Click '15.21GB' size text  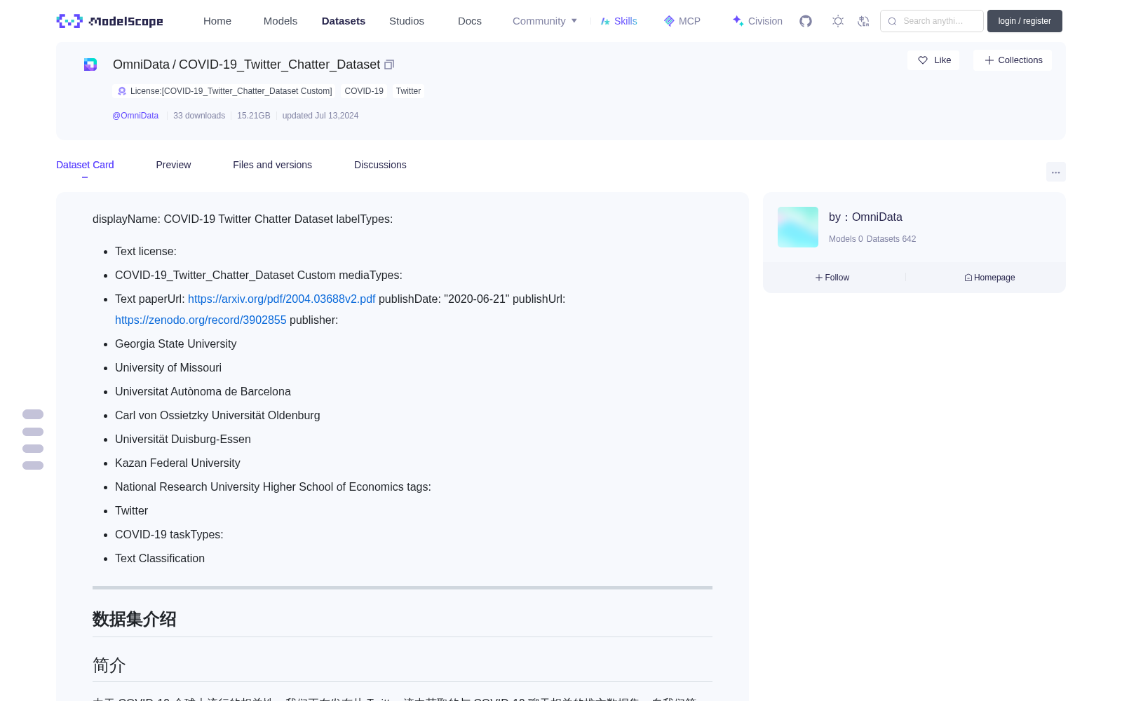tap(254, 116)
